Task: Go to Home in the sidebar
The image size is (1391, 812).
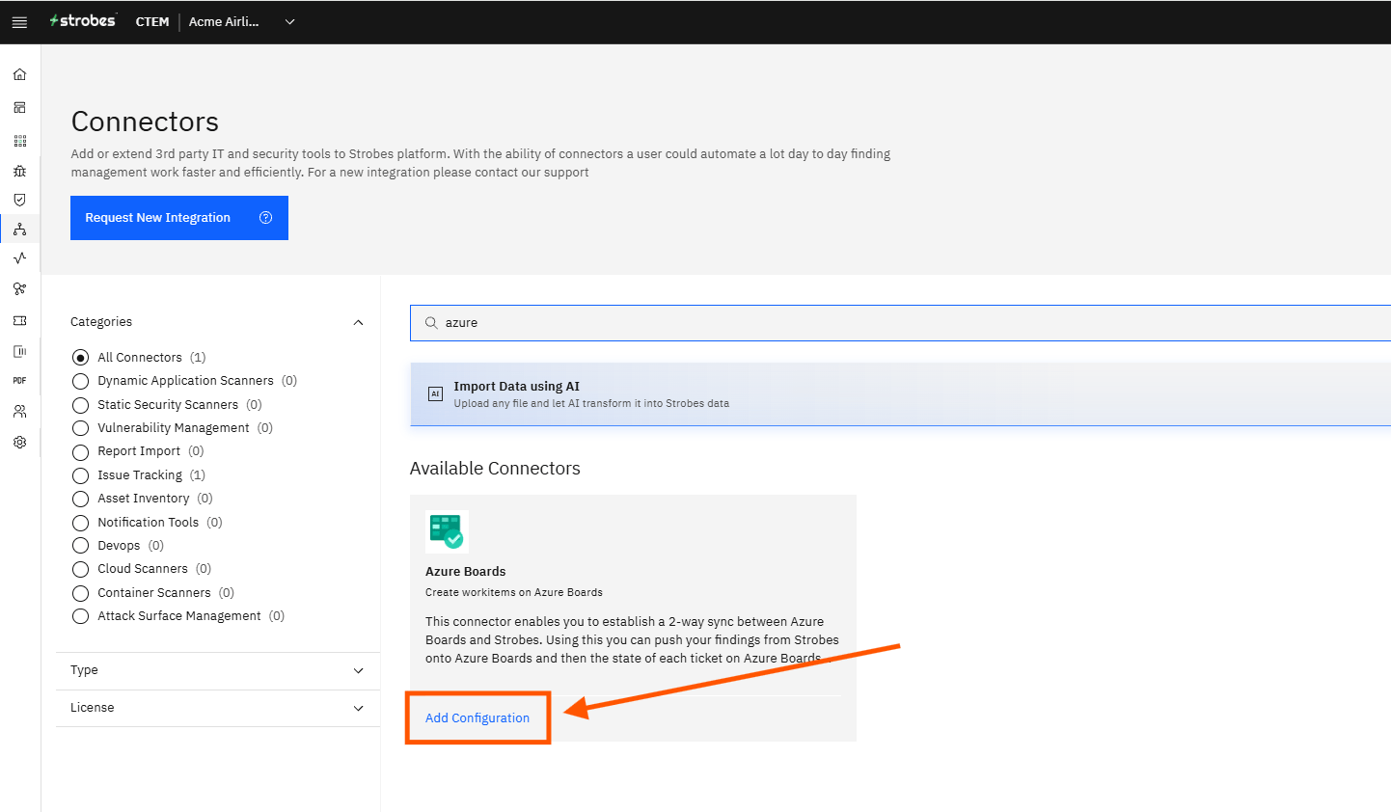Action: coord(19,74)
